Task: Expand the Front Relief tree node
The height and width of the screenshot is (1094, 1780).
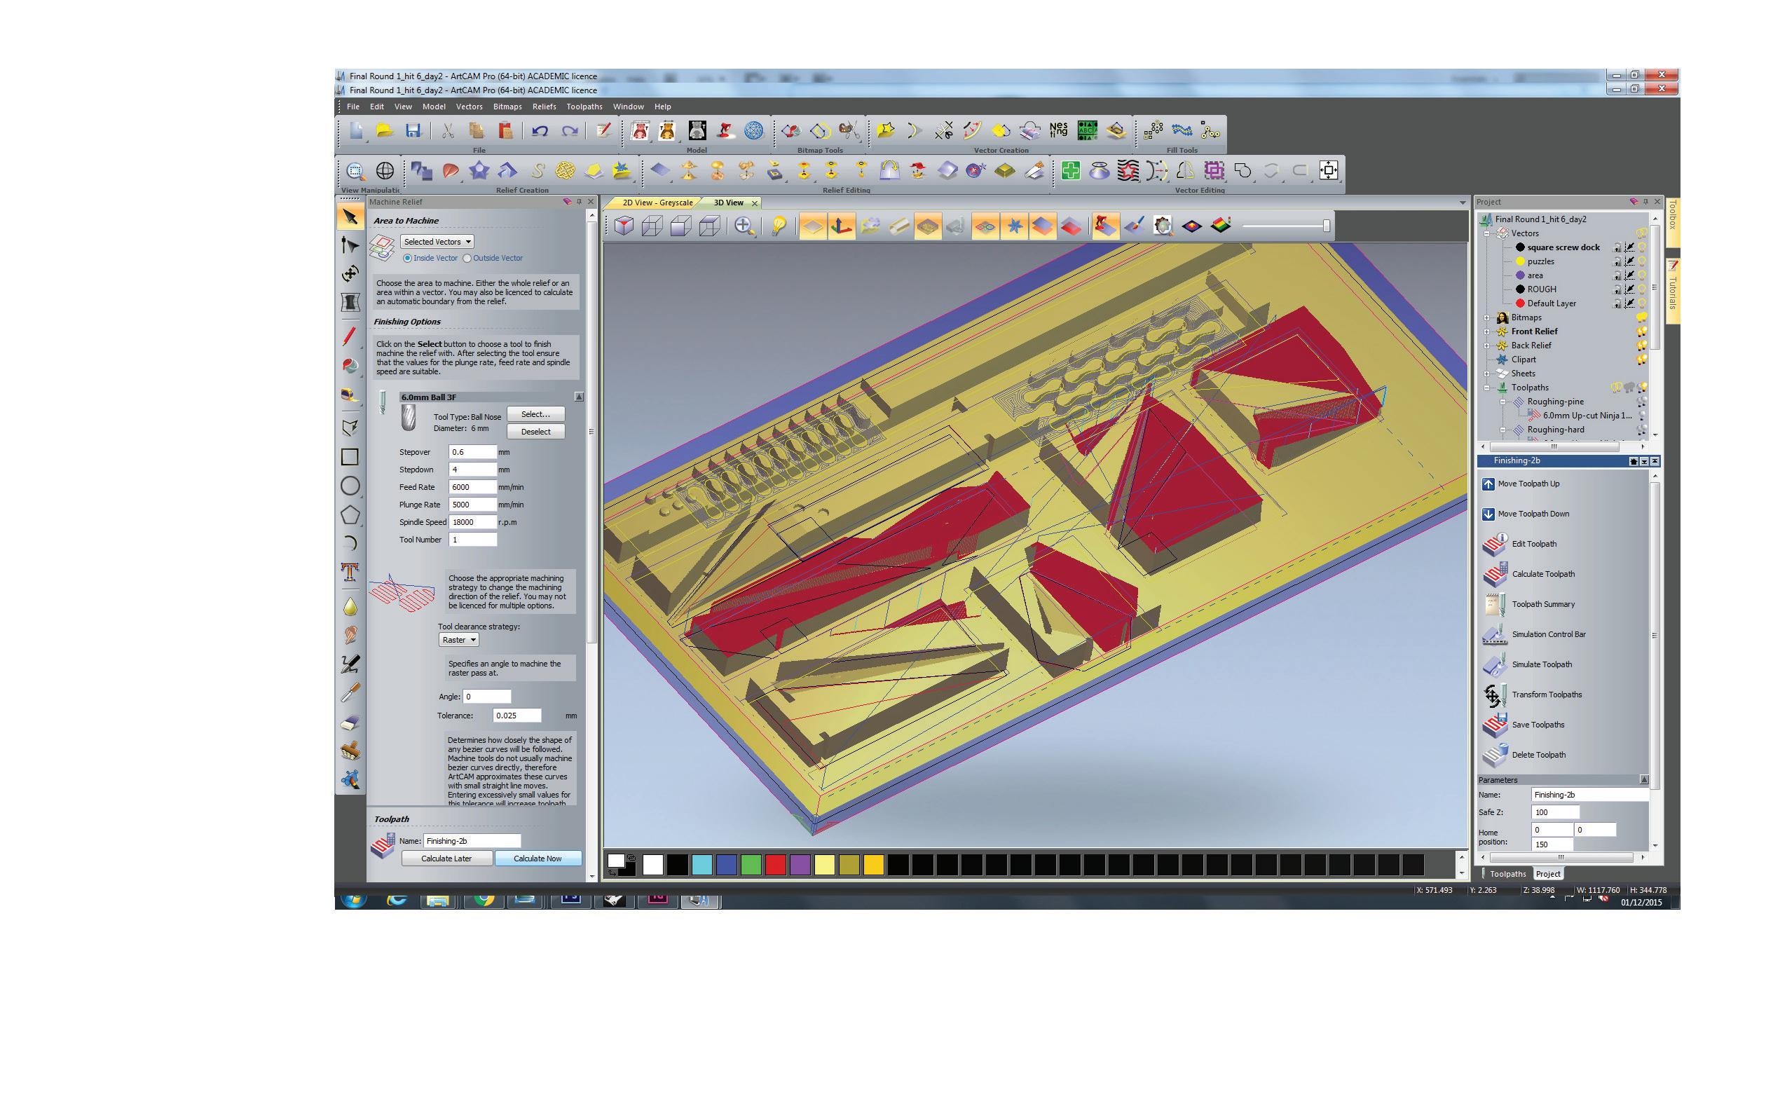Action: (x=1487, y=331)
